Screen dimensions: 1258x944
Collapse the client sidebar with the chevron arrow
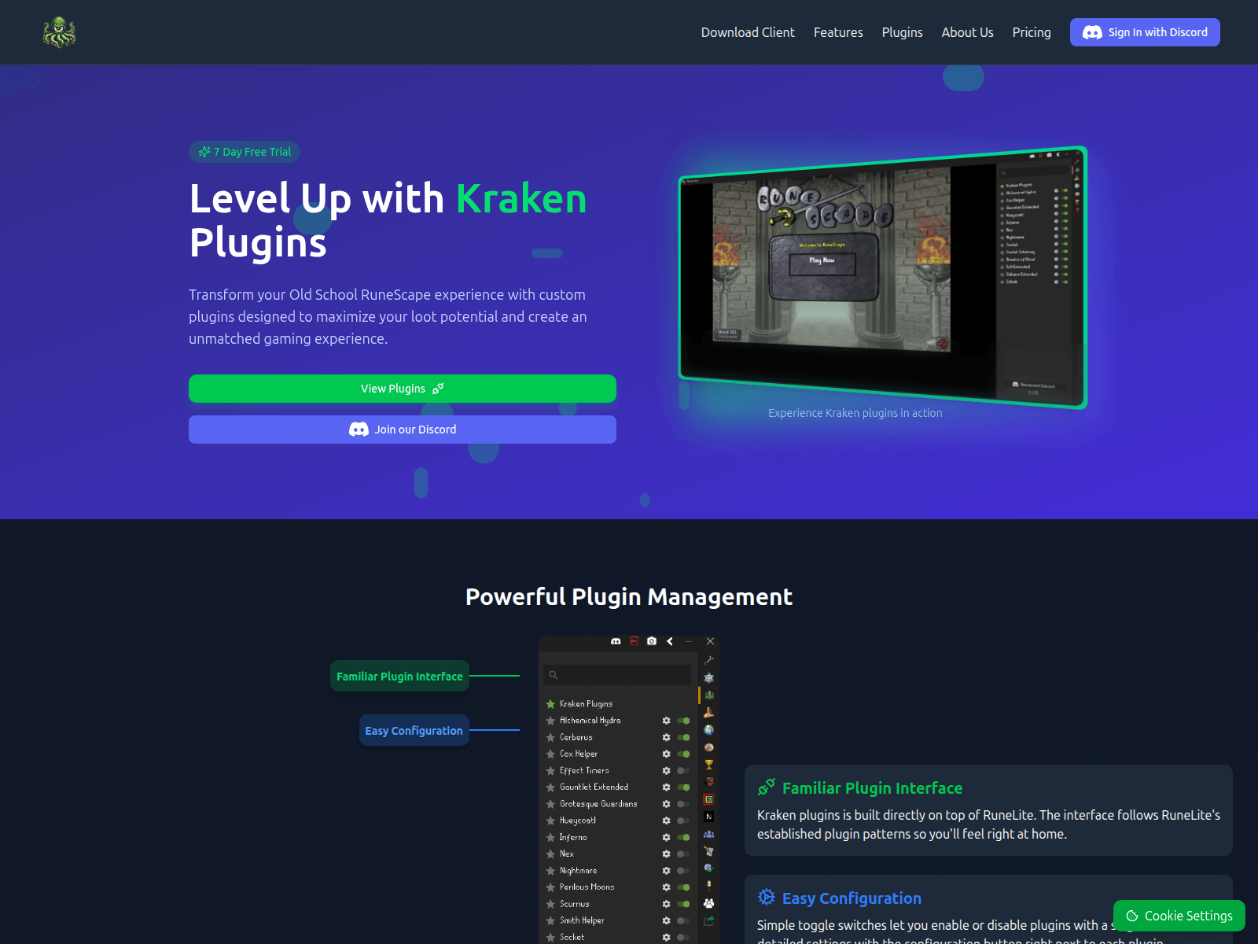(670, 641)
